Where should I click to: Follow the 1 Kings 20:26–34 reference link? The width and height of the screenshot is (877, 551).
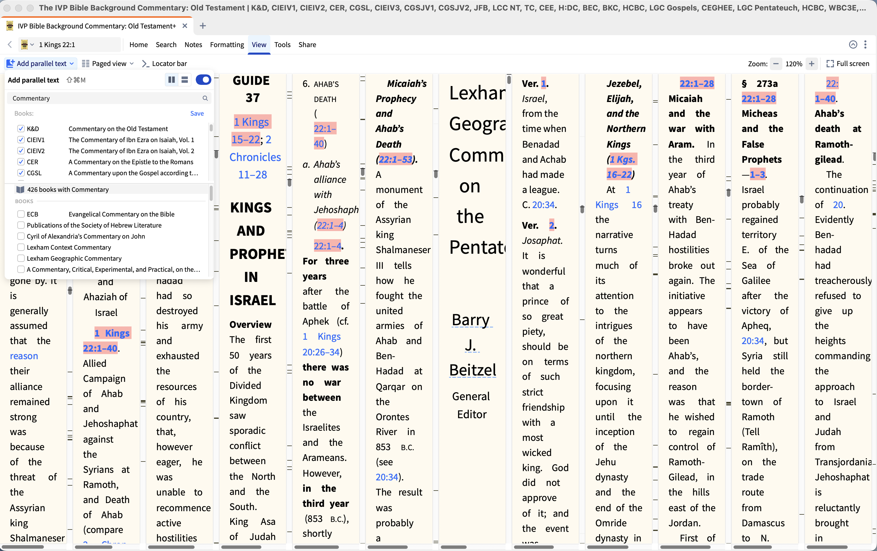point(321,344)
